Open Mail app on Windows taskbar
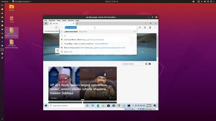Screen dimensions: 216x121 point(114,106)
